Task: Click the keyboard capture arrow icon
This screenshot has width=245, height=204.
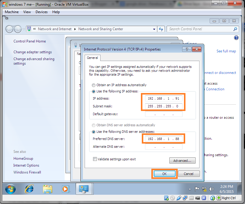Action: pos(219,198)
